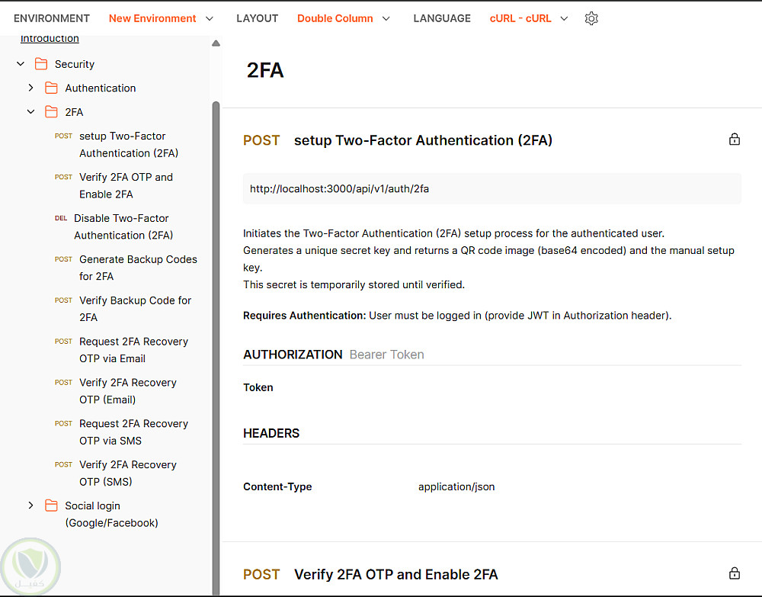Open the Double Column layout dropdown
The height and width of the screenshot is (597, 762).
coord(344,18)
